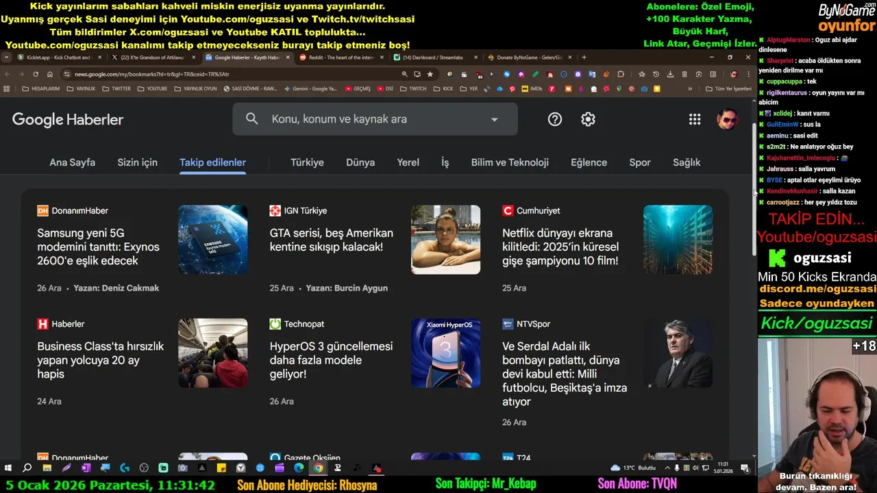Image resolution: width=877 pixels, height=493 pixels.
Task: Open the Business Class hırsızlık article
Action: coord(100,360)
